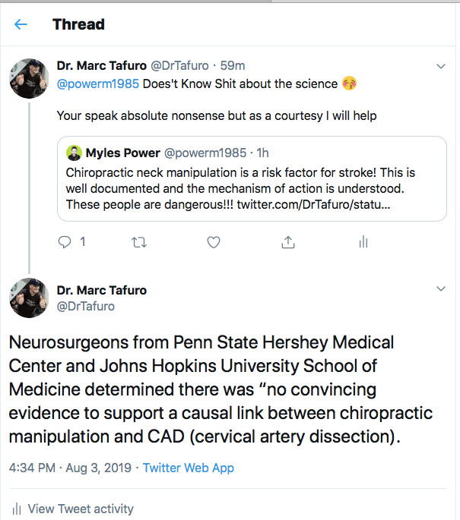
Task: Like the tweet with the heart icon
Action: coord(214,242)
